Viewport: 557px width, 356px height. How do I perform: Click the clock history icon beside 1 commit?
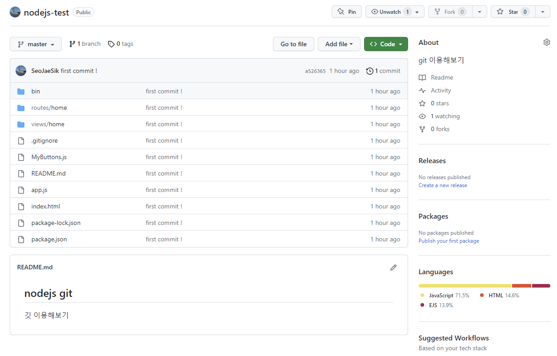coord(369,71)
